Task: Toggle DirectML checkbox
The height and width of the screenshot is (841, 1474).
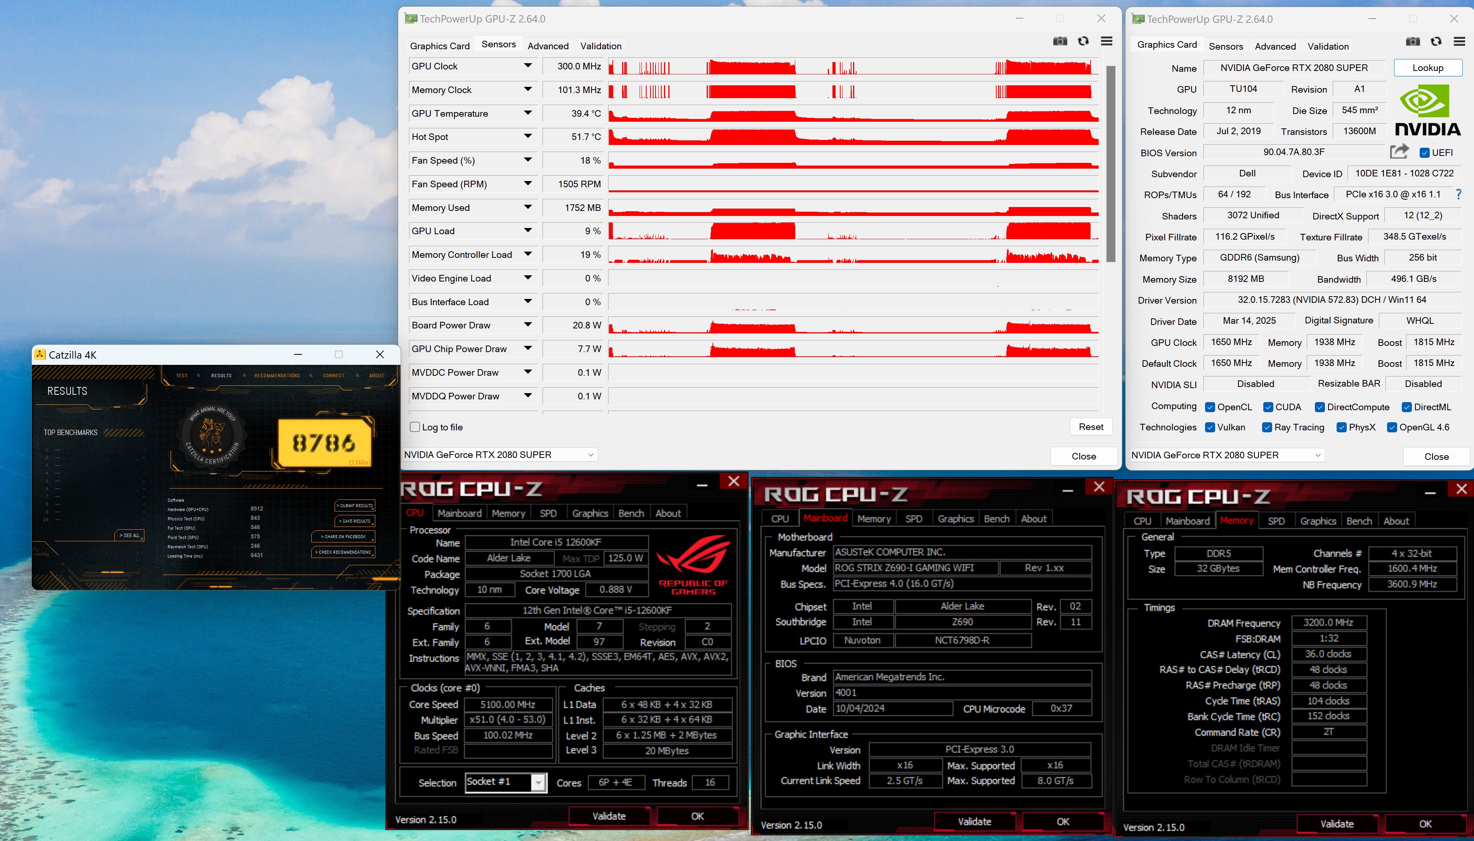Action: [1406, 407]
